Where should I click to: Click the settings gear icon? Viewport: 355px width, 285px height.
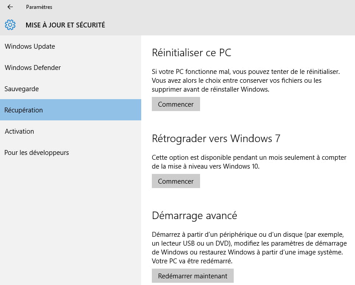[x=10, y=25]
